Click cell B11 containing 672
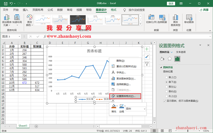The height and width of the screenshot is (133, 213). point(24,83)
